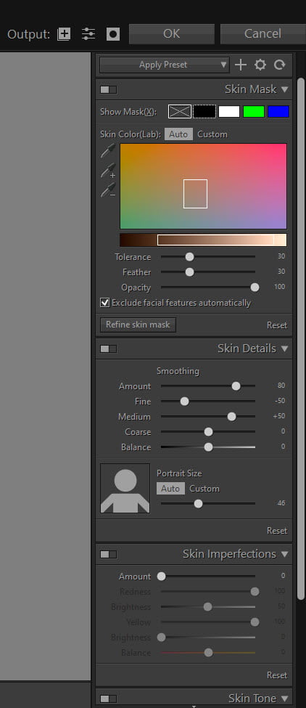Image resolution: width=306 pixels, height=708 pixels.
Task: Uncheck Exclude facial features automatically
Action: (104, 303)
